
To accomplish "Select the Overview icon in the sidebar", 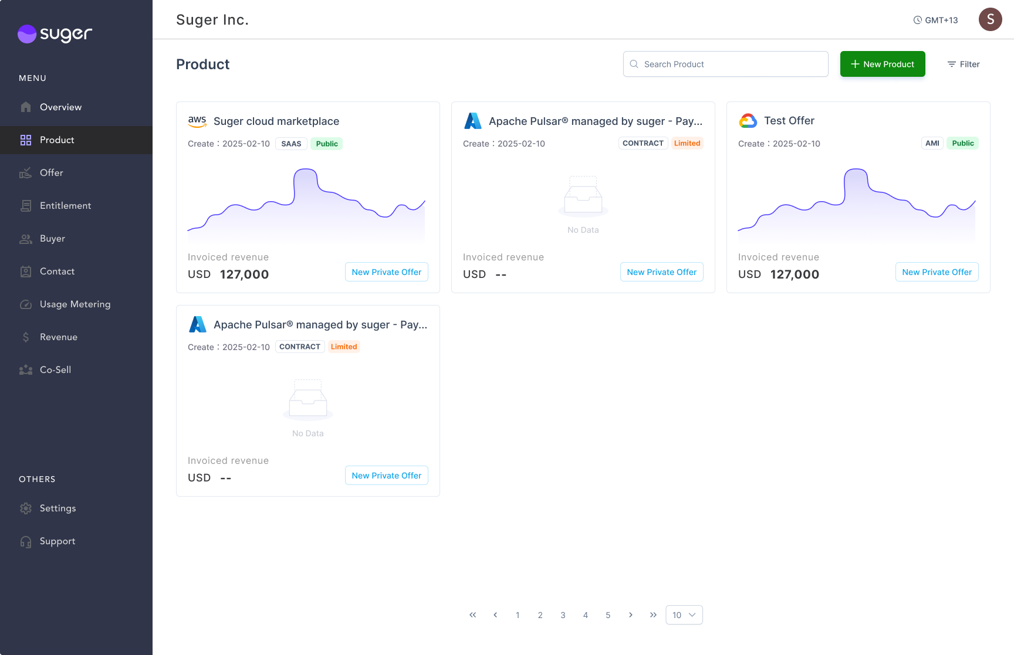I will point(26,107).
